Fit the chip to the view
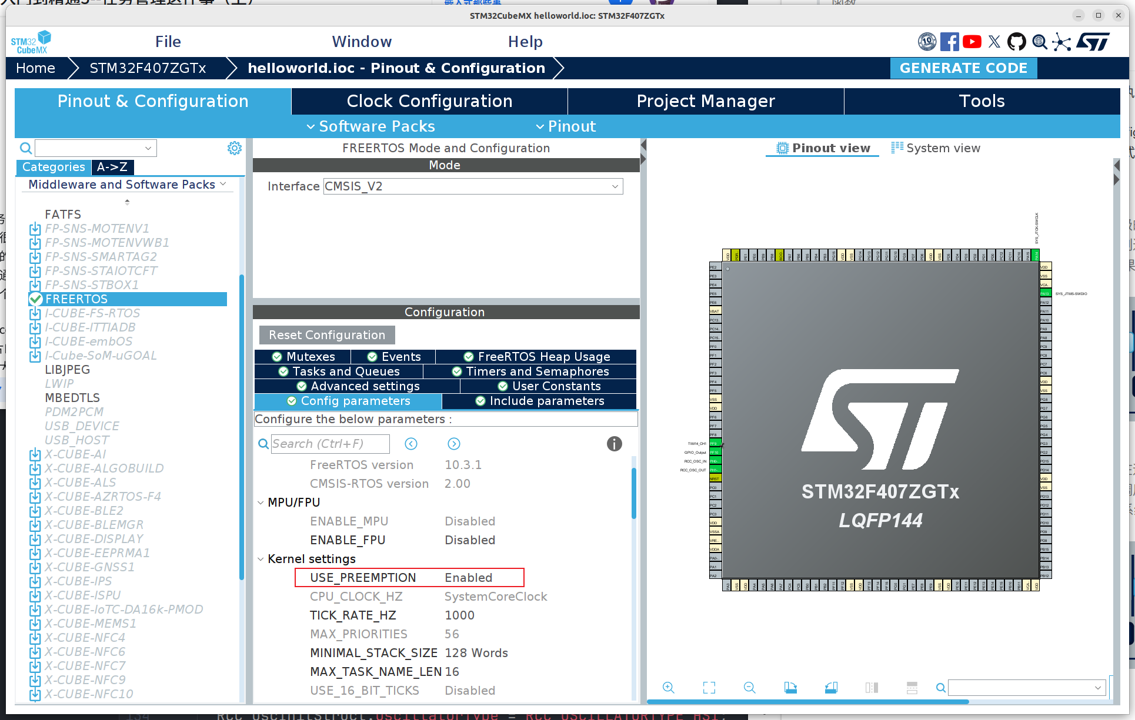Viewport: 1135px width, 720px height. [x=709, y=687]
